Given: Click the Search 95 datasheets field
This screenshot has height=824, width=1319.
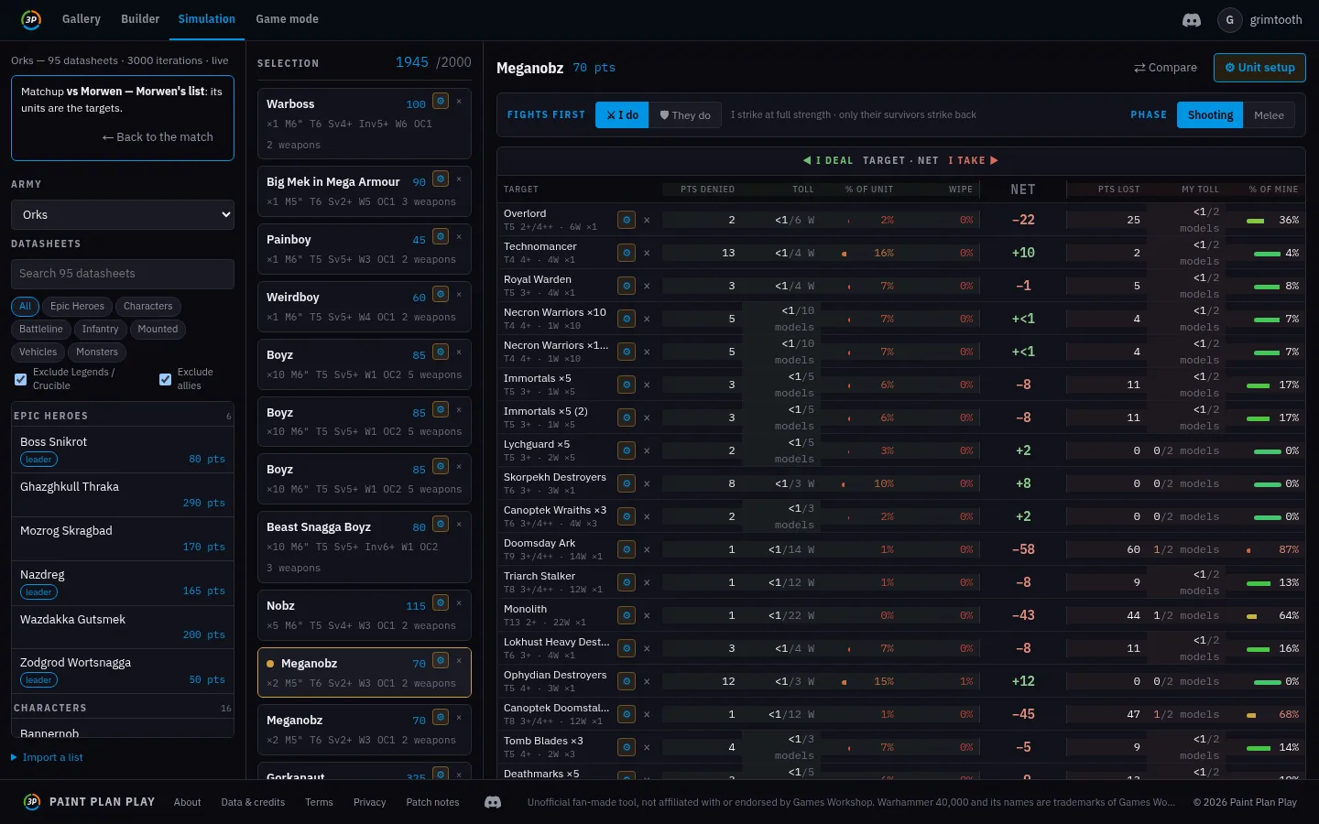Looking at the screenshot, I should click(123, 274).
